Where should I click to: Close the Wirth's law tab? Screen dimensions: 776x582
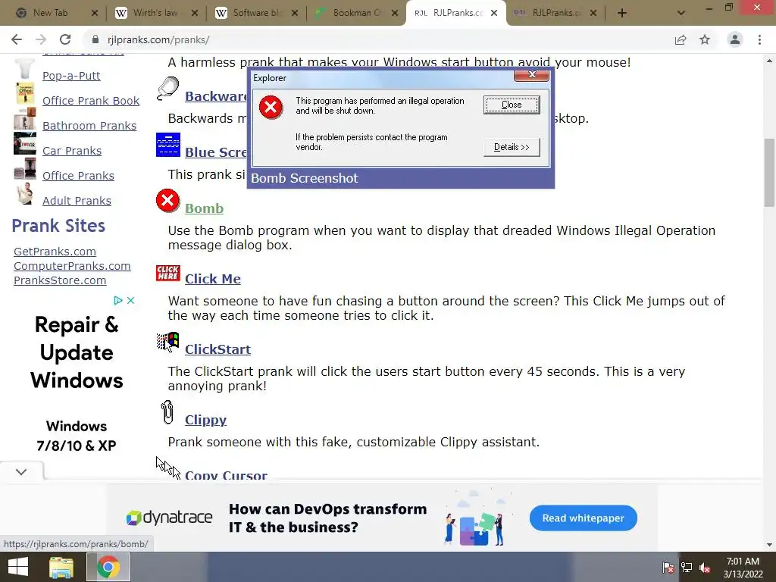[195, 14]
